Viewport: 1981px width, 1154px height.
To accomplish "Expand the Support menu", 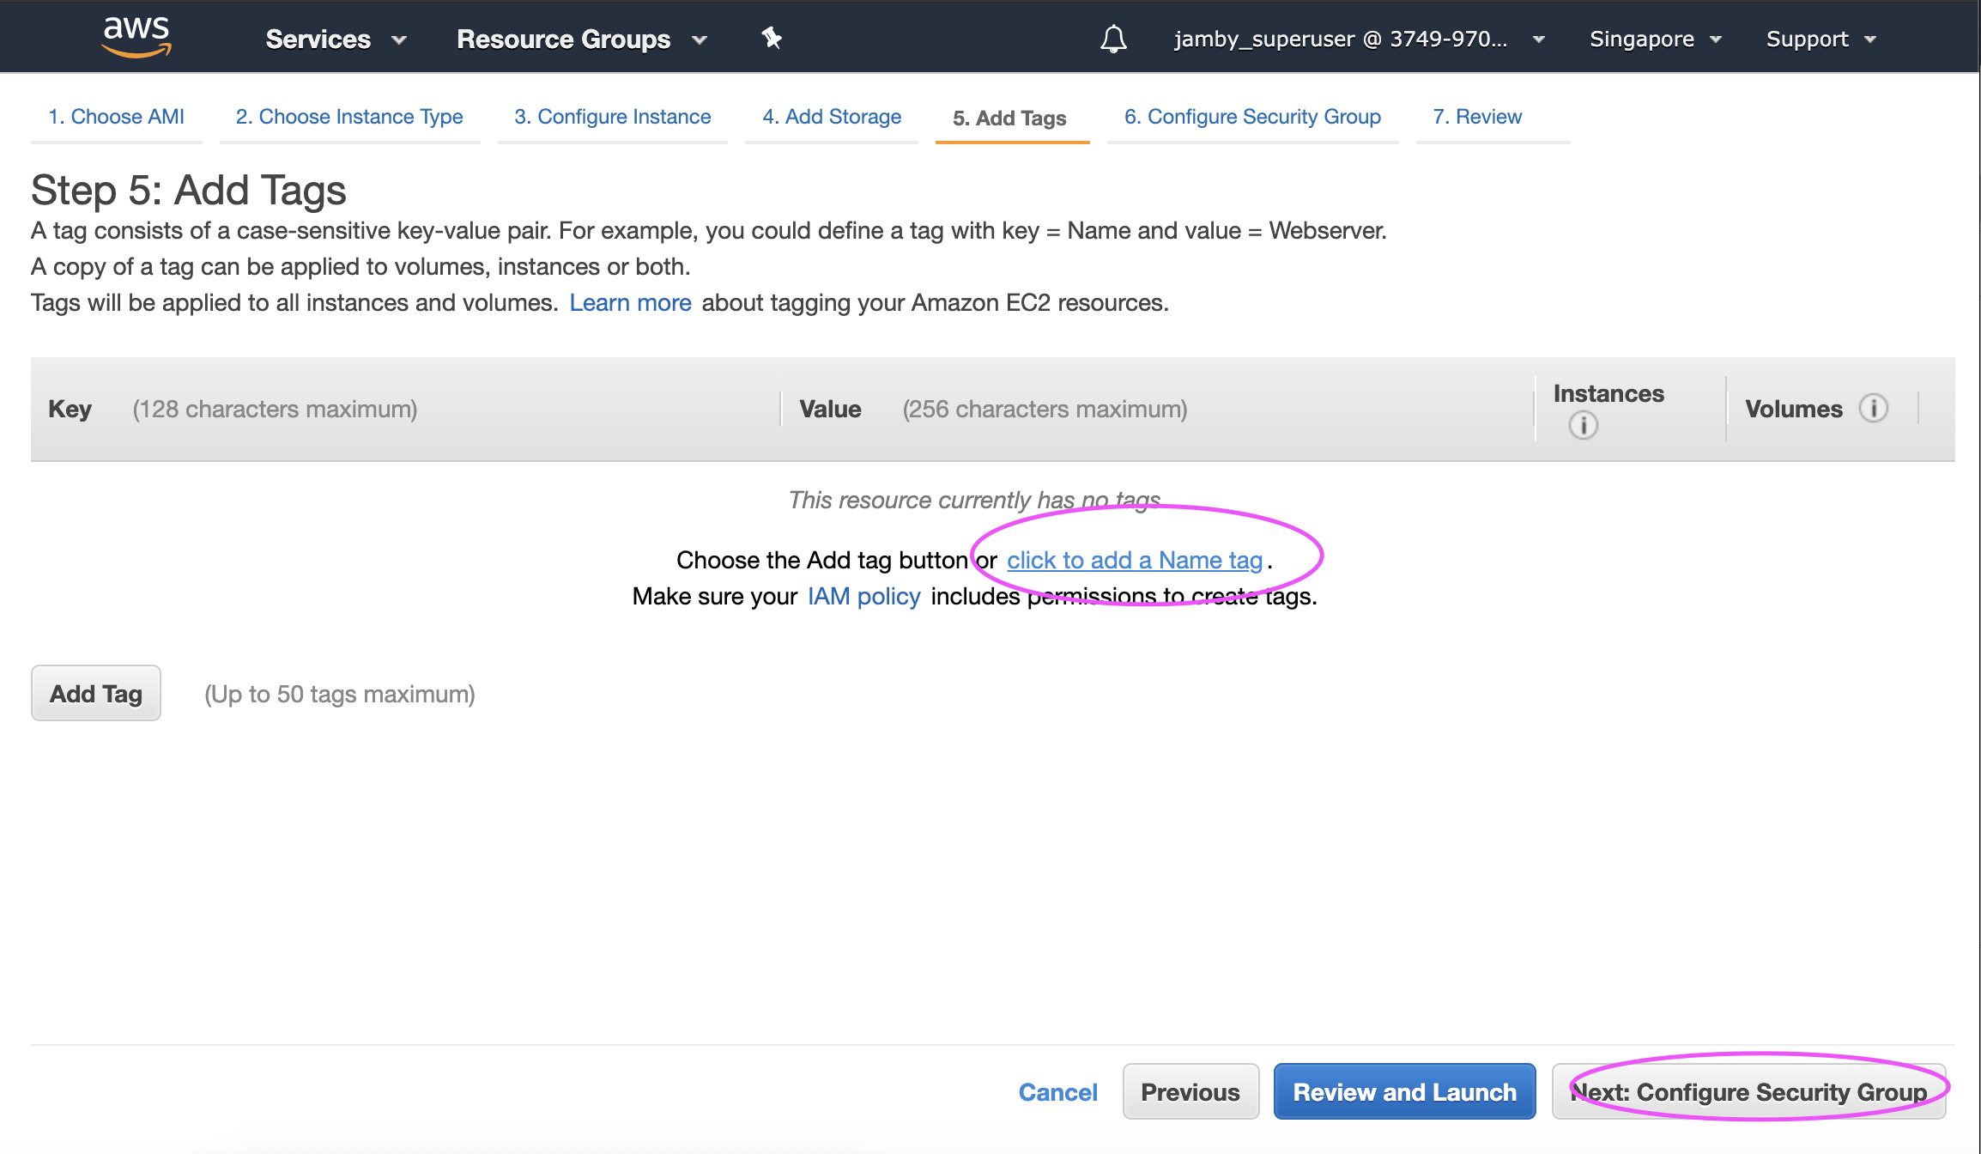I will 1820,39.
